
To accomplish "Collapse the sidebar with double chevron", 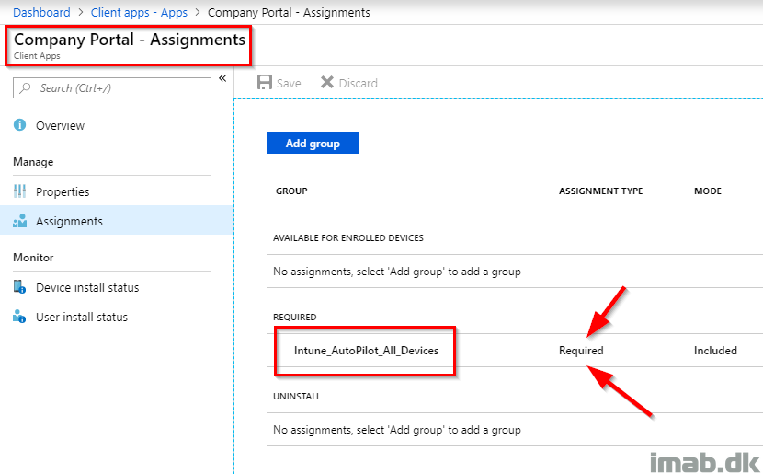I will (x=222, y=78).
